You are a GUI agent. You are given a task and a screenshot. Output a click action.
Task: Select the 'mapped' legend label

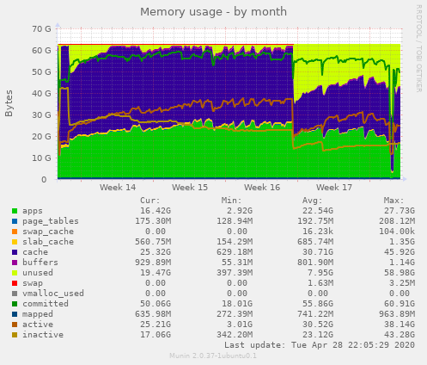38,314
